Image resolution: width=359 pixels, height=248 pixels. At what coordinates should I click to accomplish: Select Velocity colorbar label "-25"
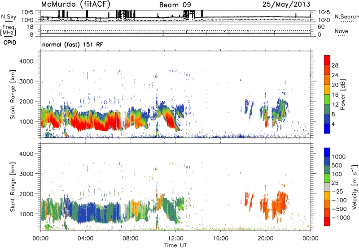[337, 192]
